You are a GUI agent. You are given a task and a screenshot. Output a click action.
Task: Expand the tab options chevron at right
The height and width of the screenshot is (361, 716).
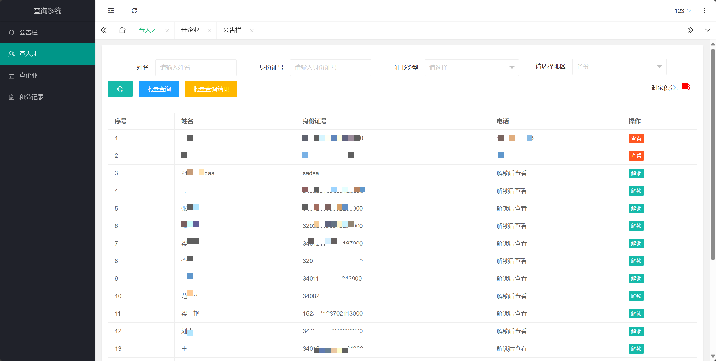pyautogui.click(x=708, y=30)
